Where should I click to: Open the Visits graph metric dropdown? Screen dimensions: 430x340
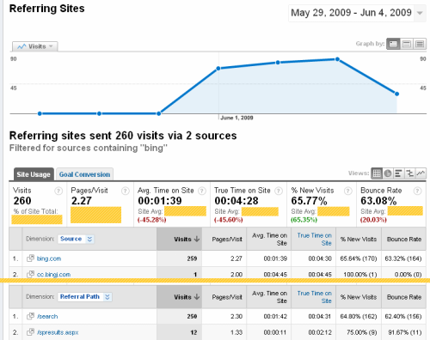coord(35,46)
